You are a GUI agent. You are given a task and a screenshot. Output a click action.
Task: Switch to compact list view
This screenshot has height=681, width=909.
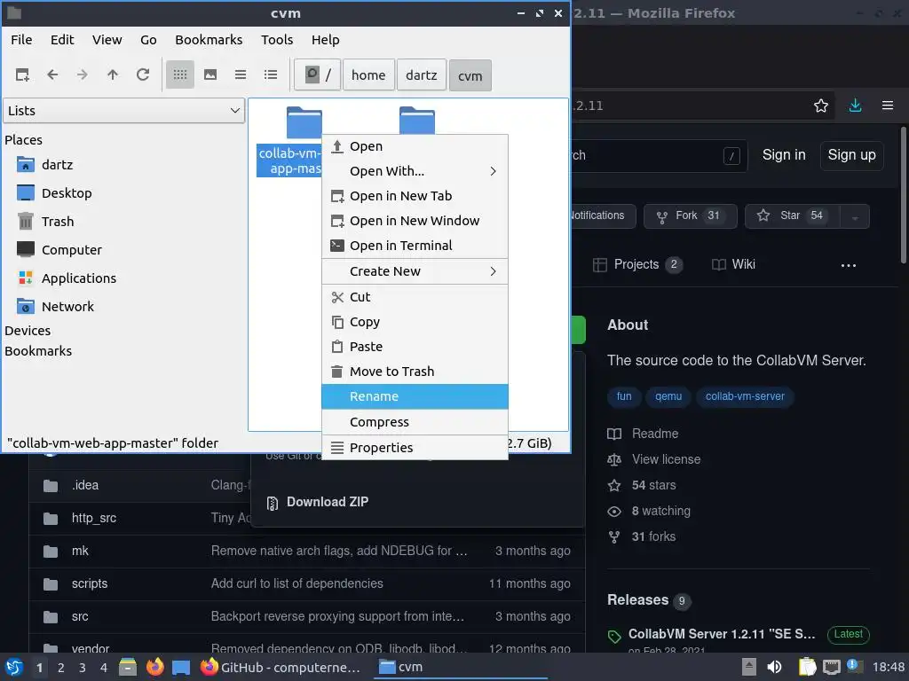point(241,74)
